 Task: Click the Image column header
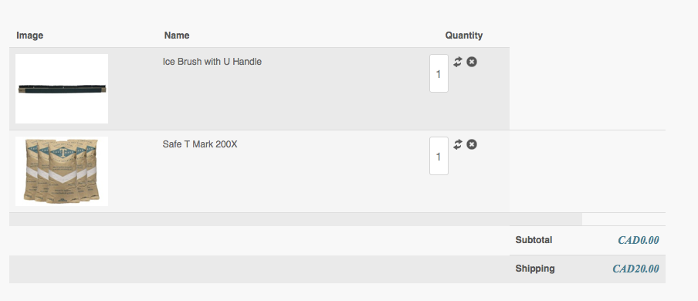click(30, 36)
